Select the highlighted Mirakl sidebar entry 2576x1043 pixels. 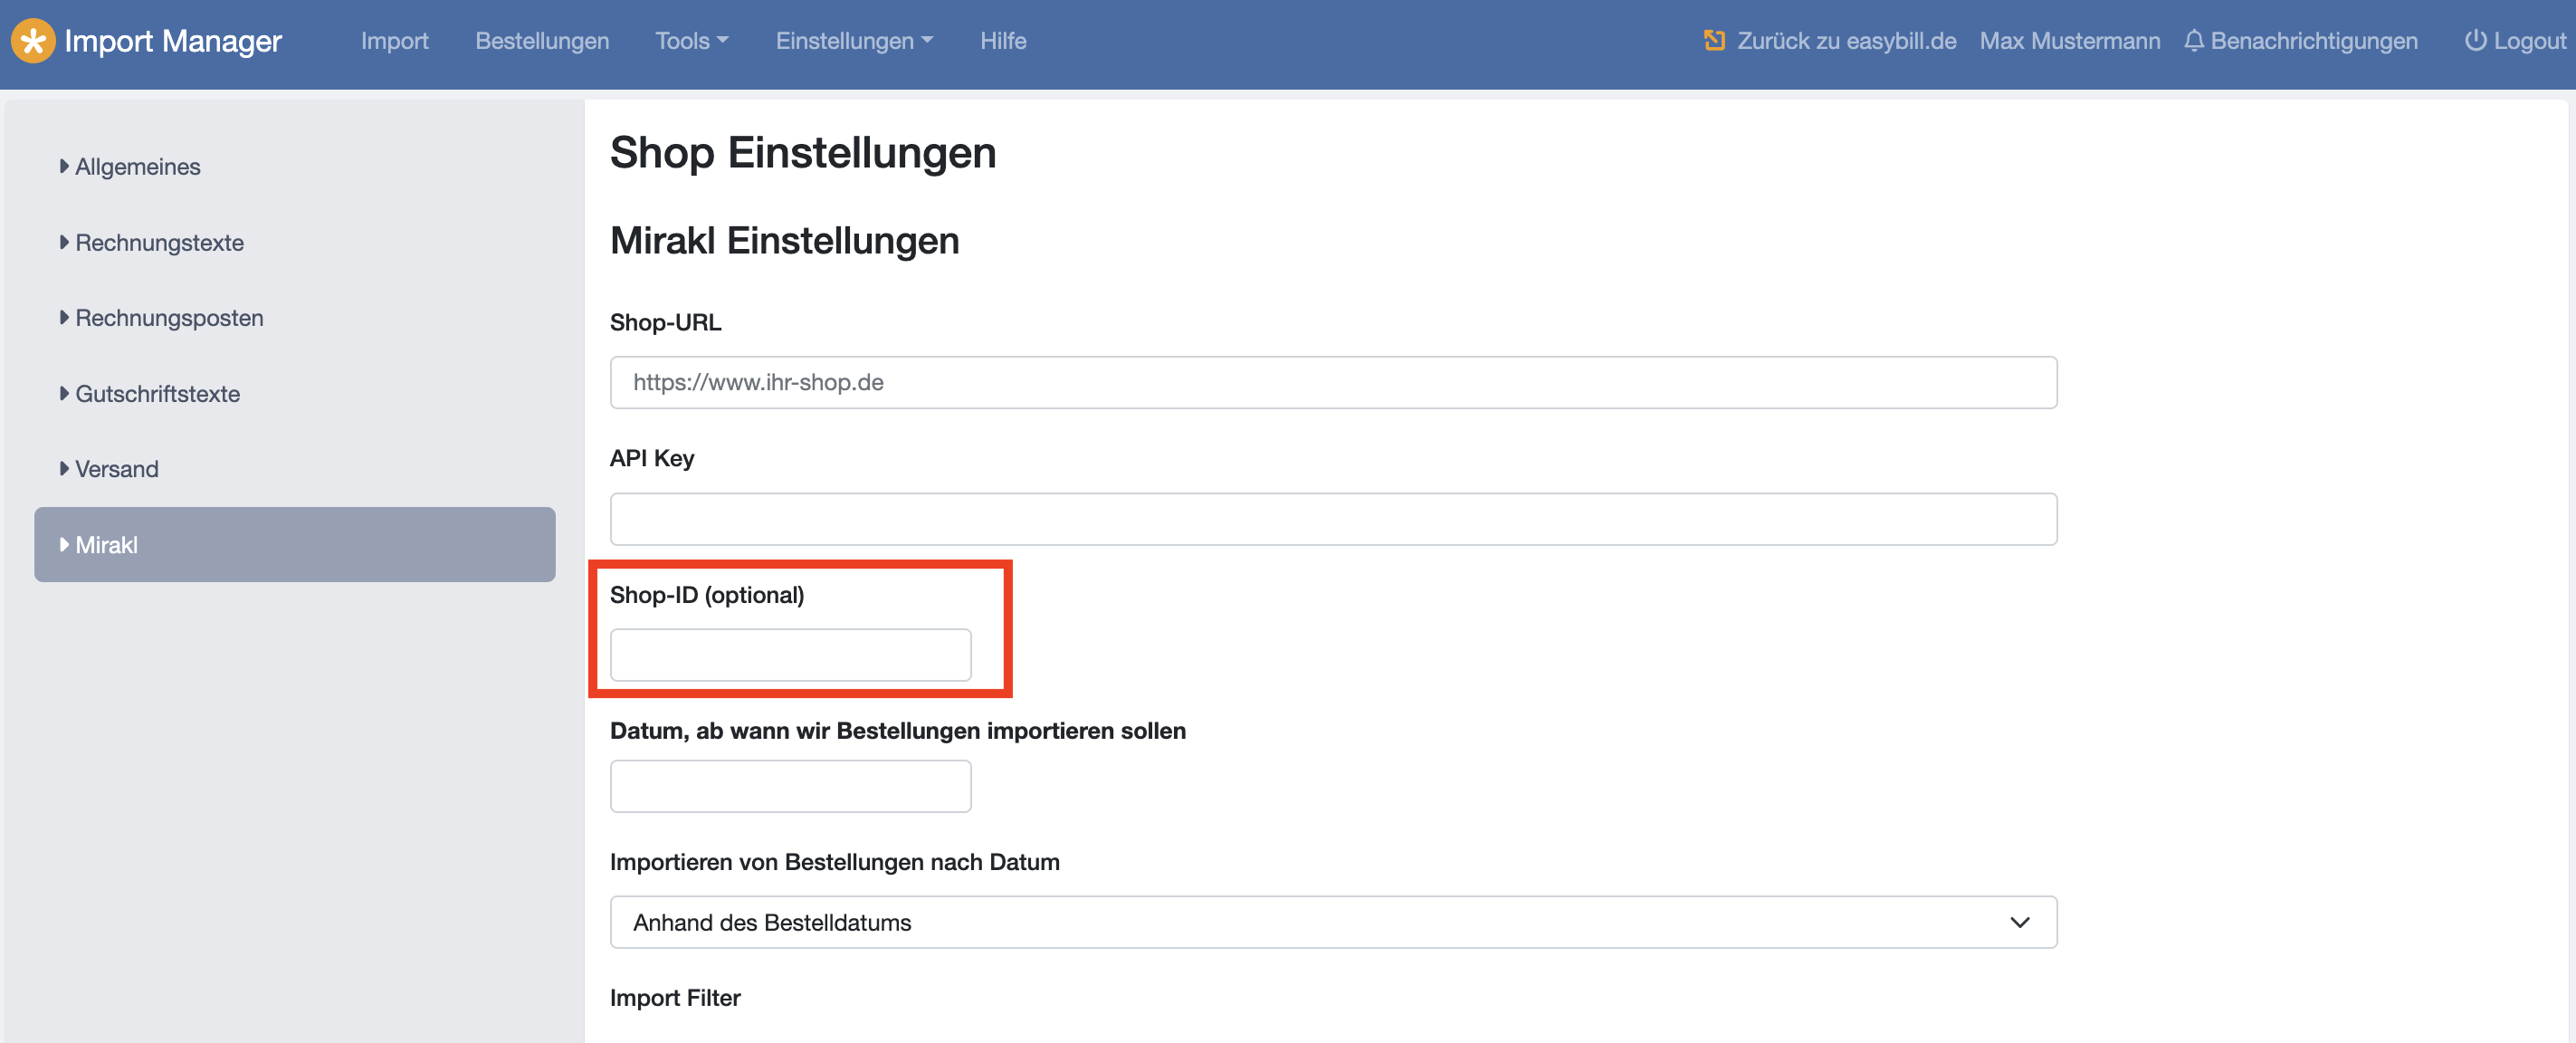tap(294, 545)
